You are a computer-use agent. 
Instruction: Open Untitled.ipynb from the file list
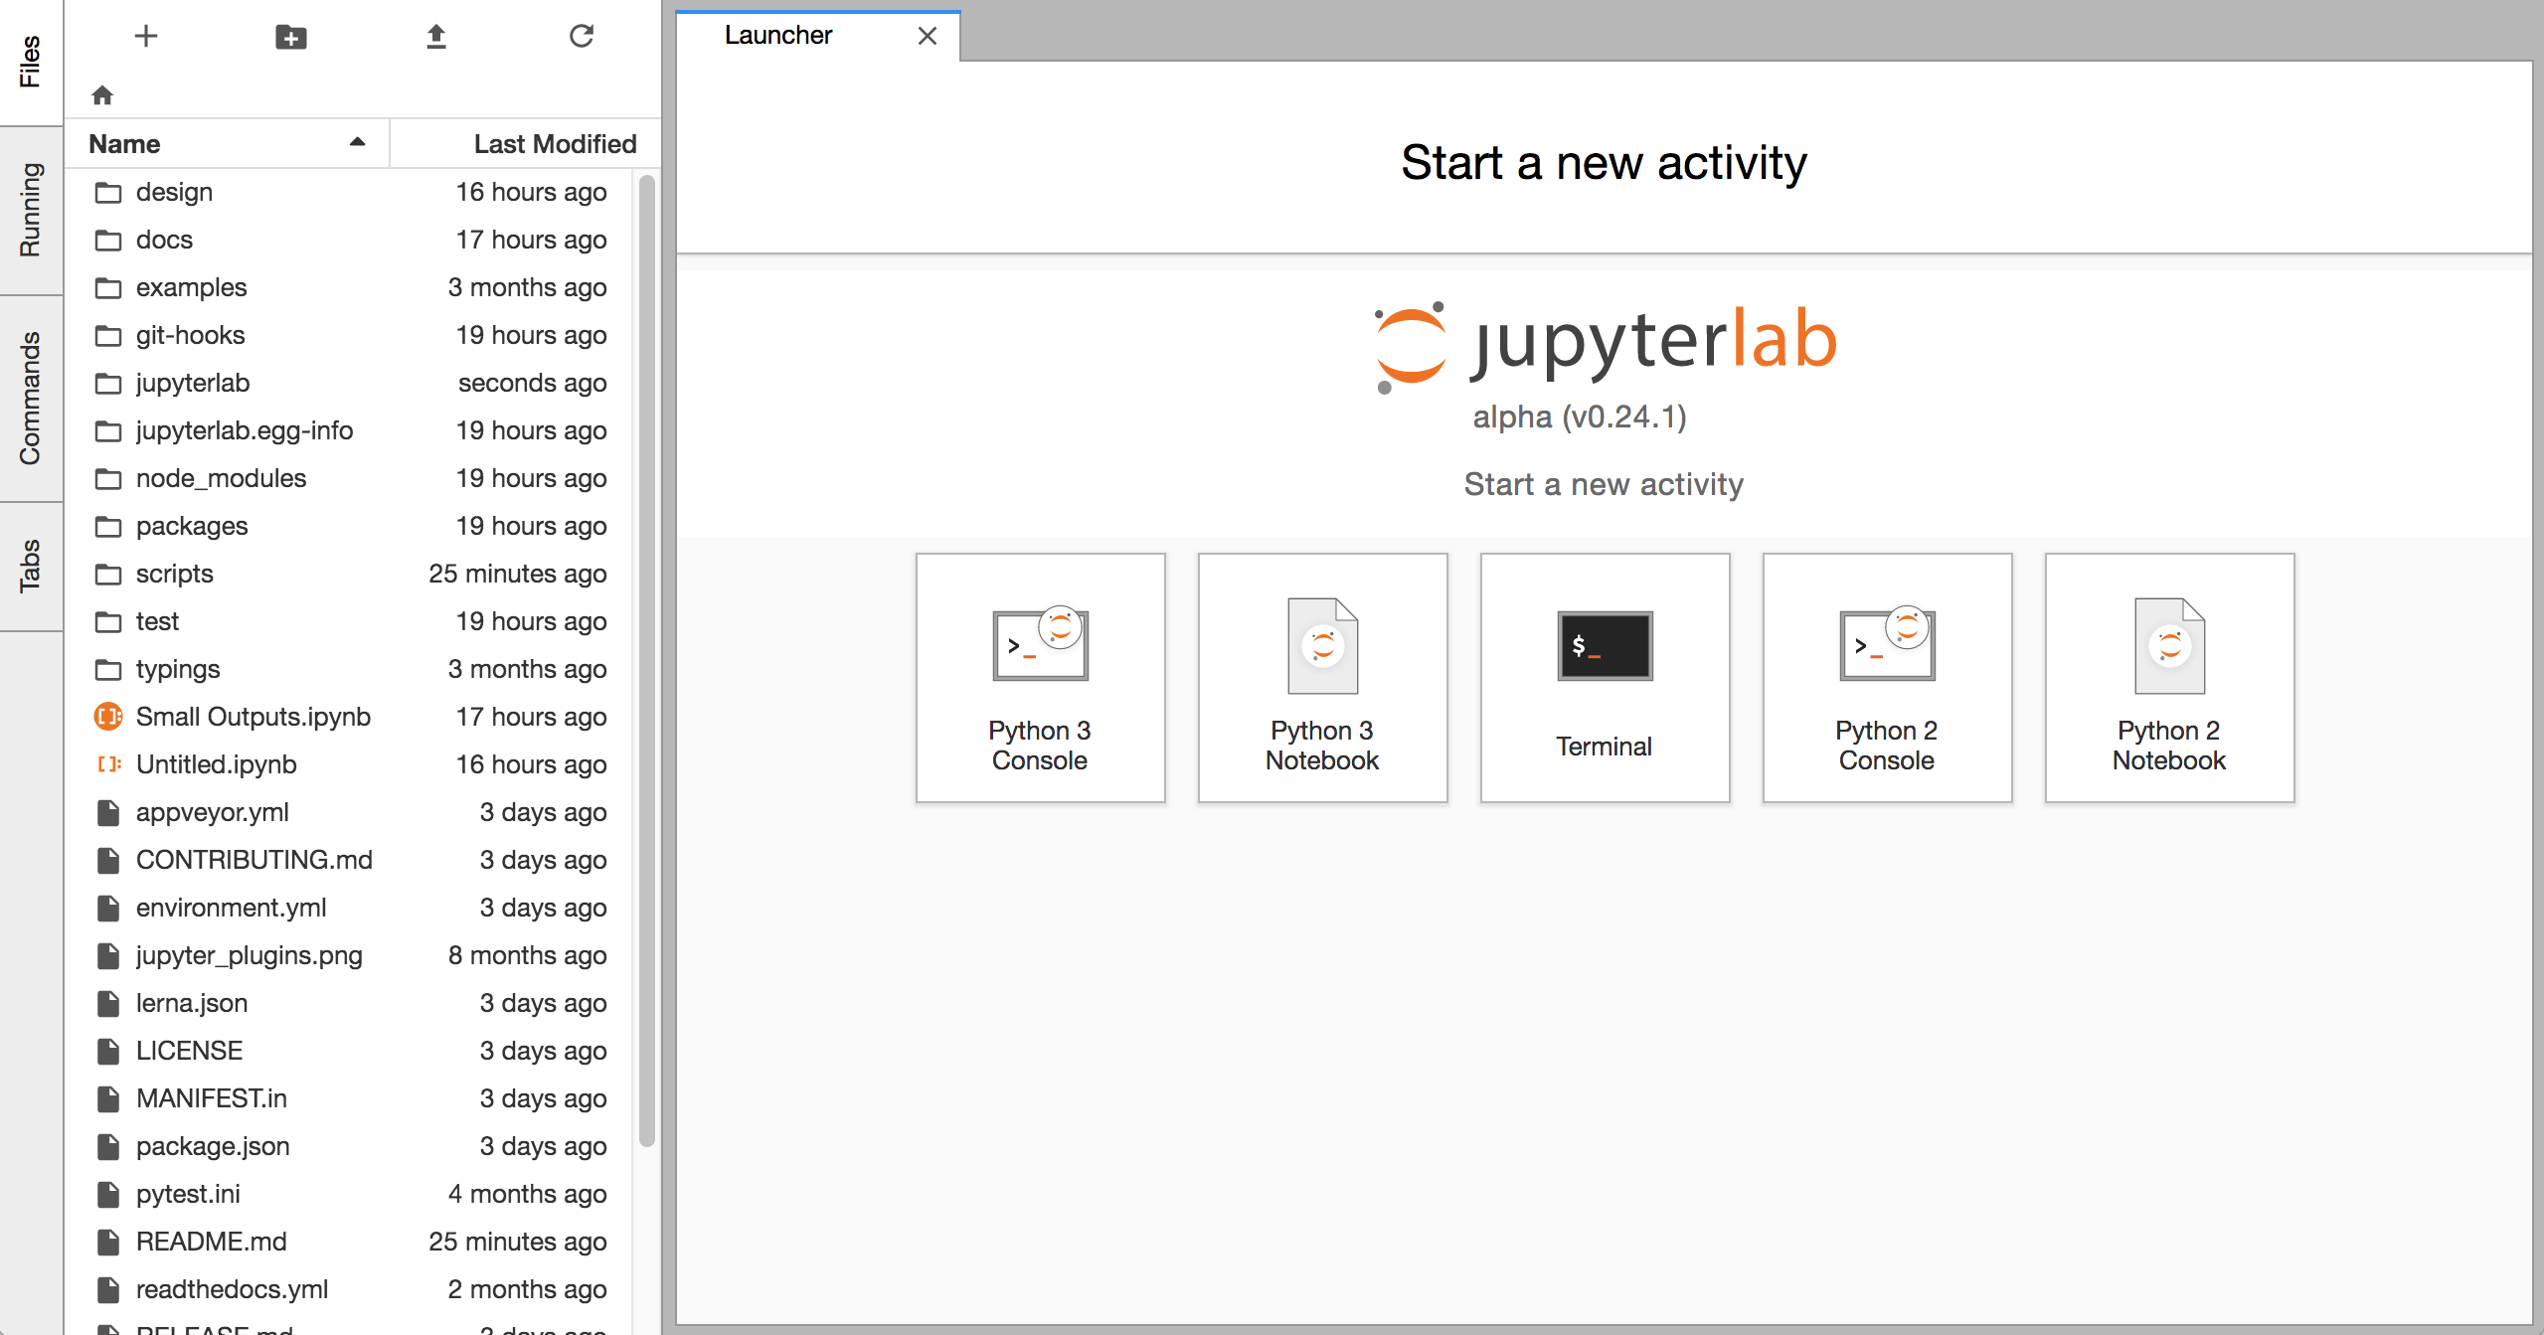[216, 763]
